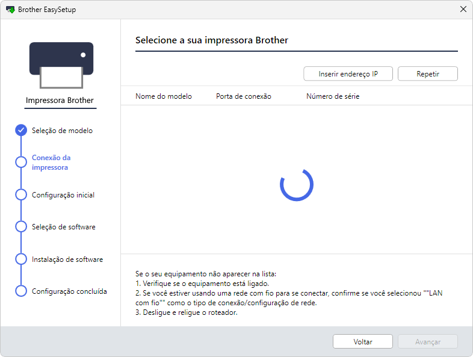Click the Configuração inicial step label
Image resolution: width=473 pixels, height=357 pixels.
click(63, 195)
